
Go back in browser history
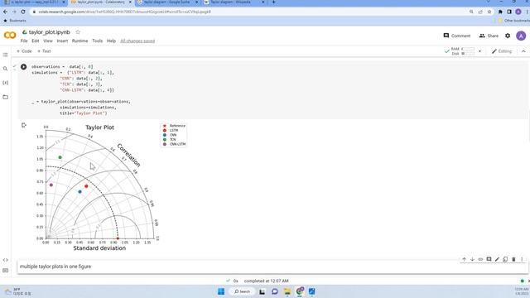pyautogui.click(x=5, y=12)
